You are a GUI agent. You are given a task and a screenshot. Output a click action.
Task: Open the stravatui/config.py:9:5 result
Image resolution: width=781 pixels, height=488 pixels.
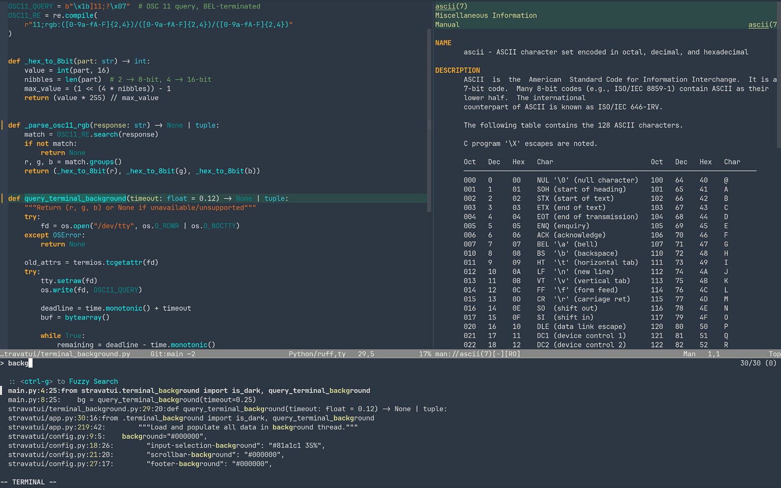click(107, 436)
